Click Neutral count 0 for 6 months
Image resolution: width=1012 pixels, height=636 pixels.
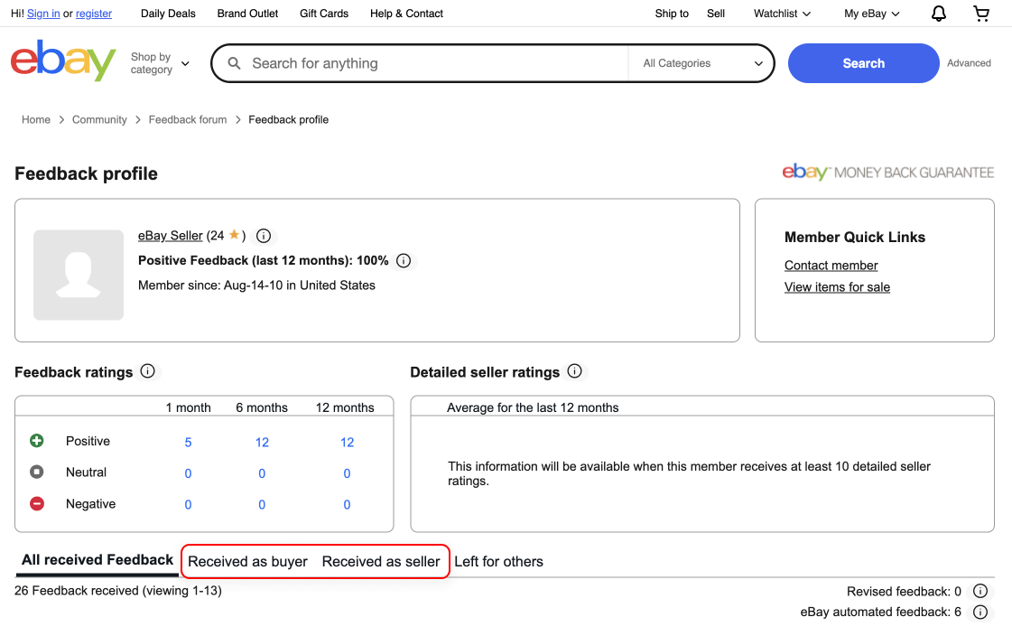pyautogui.click(x=262, y=473)
